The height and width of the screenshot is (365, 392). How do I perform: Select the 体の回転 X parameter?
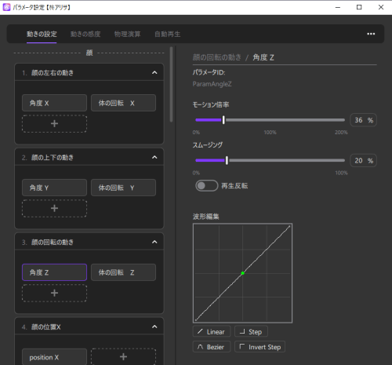click(x=123, y=103)
